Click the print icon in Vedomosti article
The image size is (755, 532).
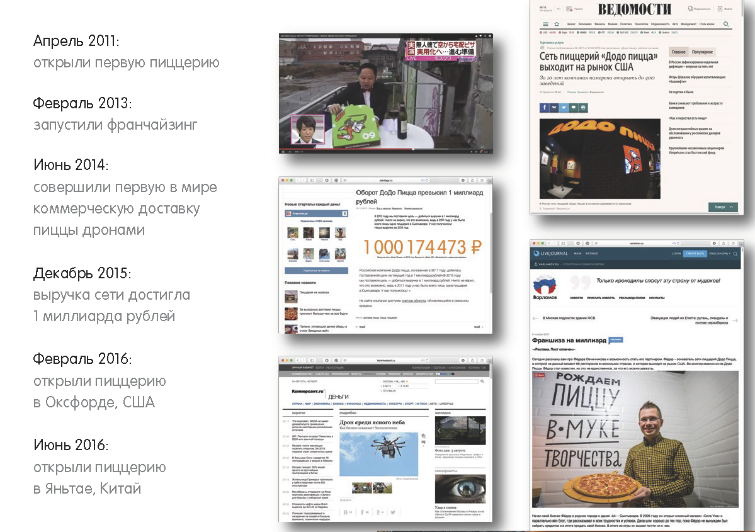[583, 108]
